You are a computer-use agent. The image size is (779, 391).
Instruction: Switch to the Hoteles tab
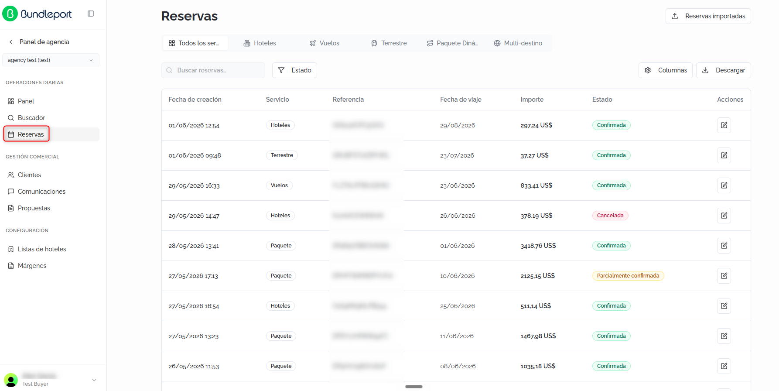(x=260, y=43)
